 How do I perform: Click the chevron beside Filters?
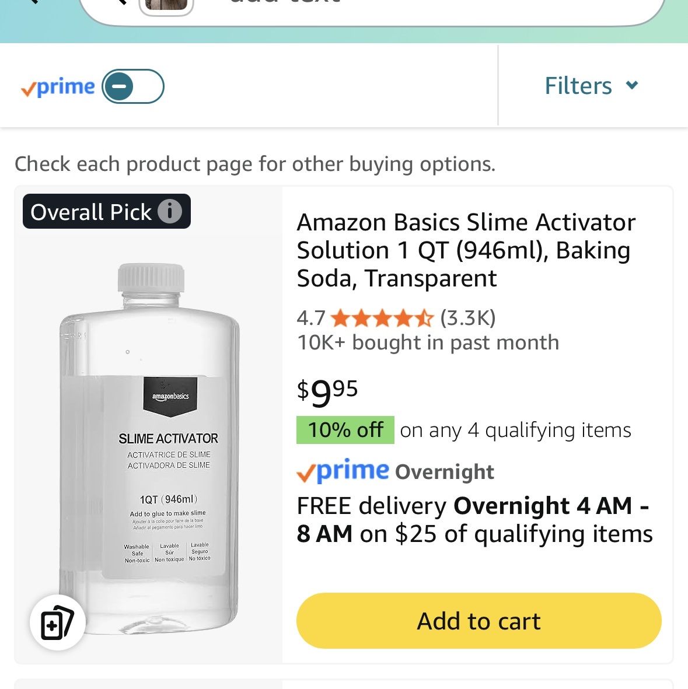632,85
